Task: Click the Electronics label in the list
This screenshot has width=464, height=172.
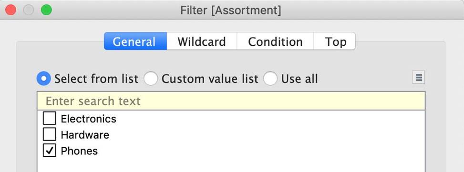Action: 89,119
